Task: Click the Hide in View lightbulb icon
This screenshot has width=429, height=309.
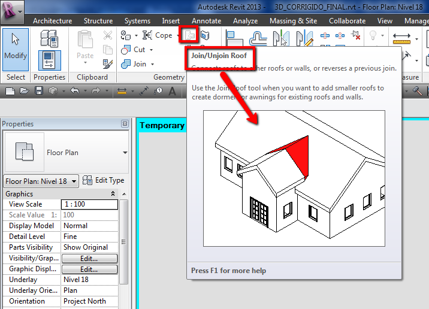Action: point(373,36)
